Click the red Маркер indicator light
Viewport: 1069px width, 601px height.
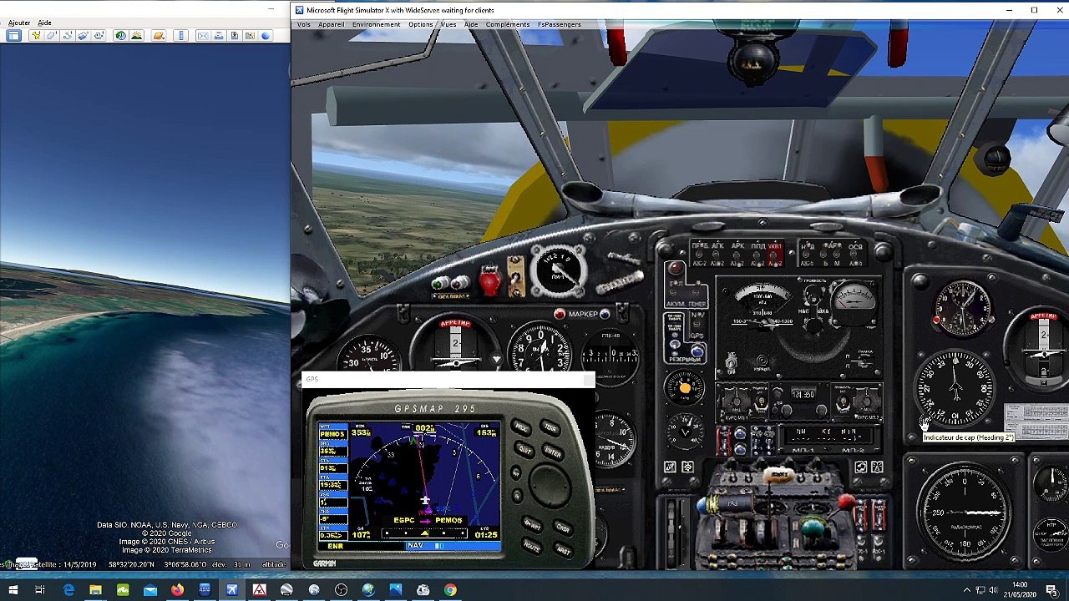pyautogui.click(x=560, y=314)
